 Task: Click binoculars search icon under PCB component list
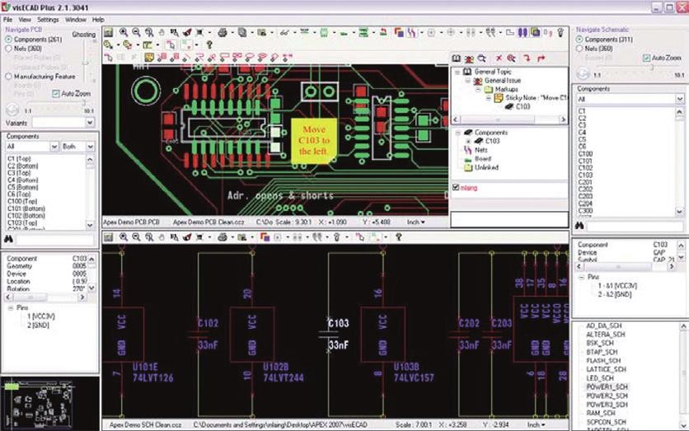pos(7,239)
